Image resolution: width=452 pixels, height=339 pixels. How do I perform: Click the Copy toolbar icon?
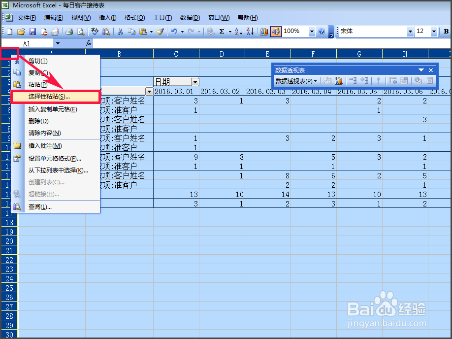[x=132, y=32]
